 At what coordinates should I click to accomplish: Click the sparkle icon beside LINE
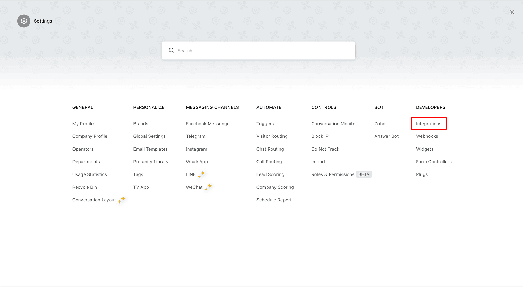202,174
